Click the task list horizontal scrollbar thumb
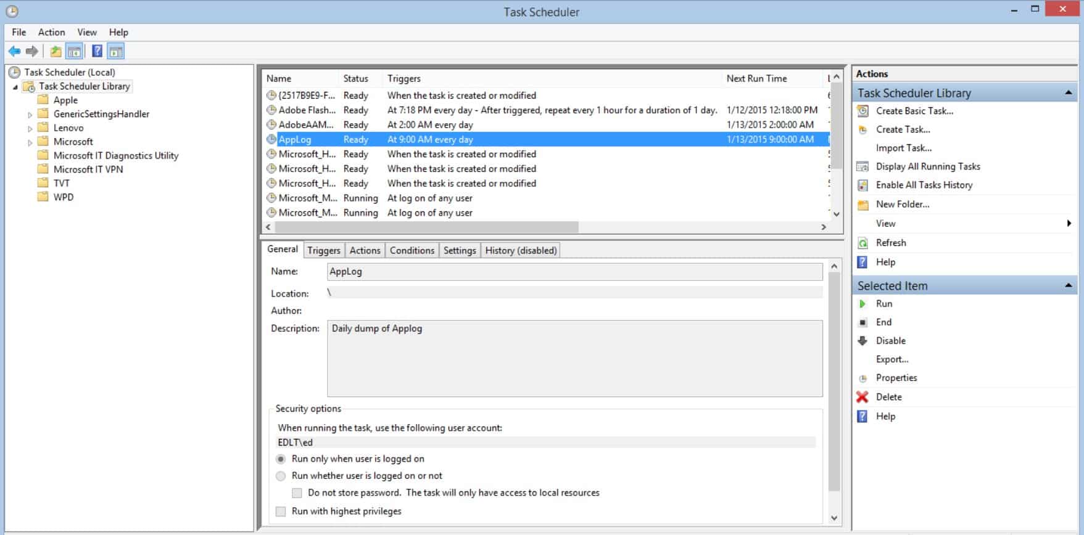The image size is (1084, 535). [428, 227]
